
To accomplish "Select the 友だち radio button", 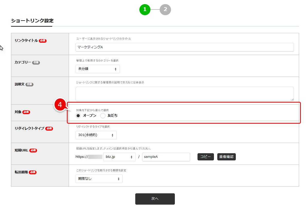I will [103, 116].
